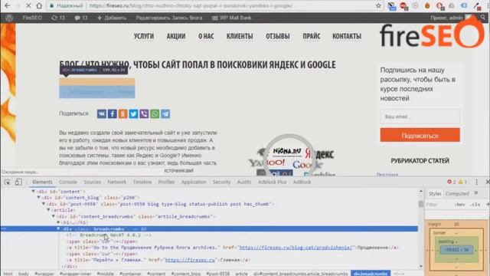The height and width of the screenshot is (276, 490).
Task: Open the DevTools three-dot customize menu
Action: click(476, 182)
